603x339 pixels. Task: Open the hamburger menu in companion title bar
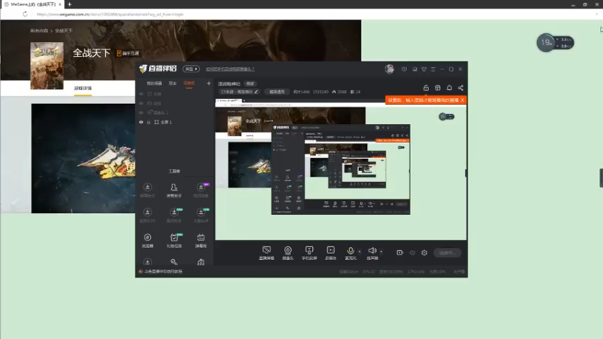pos(433,69)
